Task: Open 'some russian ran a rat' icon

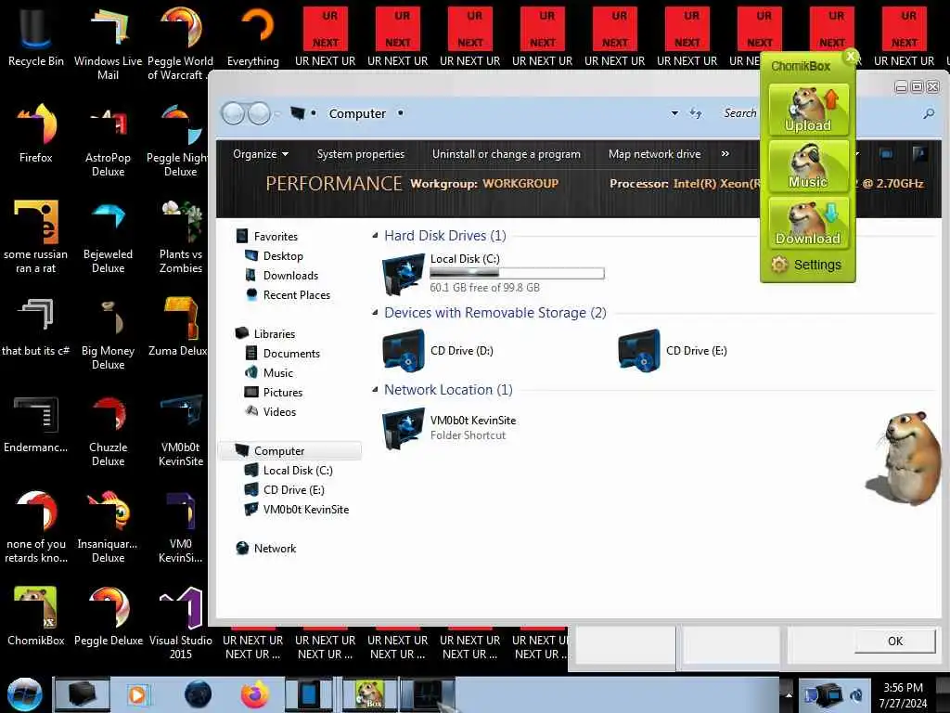Action: coord(36,236)
